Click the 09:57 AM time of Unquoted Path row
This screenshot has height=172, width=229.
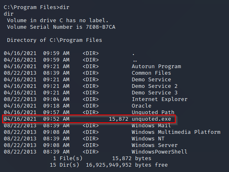pyautogui.click(x=56, y=112)
